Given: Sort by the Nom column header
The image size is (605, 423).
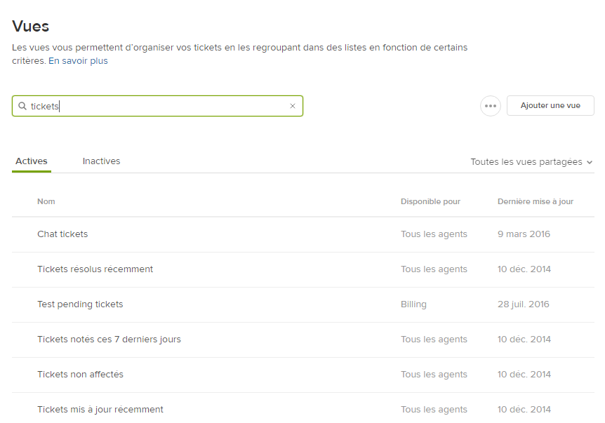Looking at the screenshot, I should click(x=46, y=201).
